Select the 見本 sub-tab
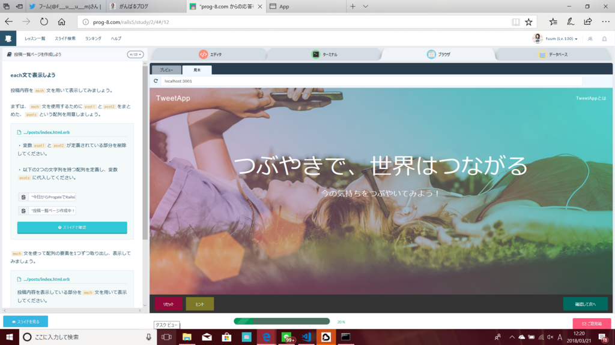The width and height of the screenshot is (615, 345). pyautogui.click(x=197, y=69)
